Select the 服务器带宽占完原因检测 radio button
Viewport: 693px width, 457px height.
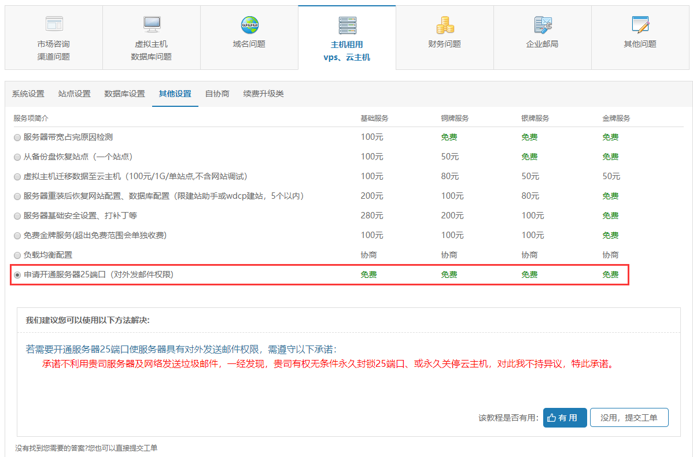tap(17, 138)
